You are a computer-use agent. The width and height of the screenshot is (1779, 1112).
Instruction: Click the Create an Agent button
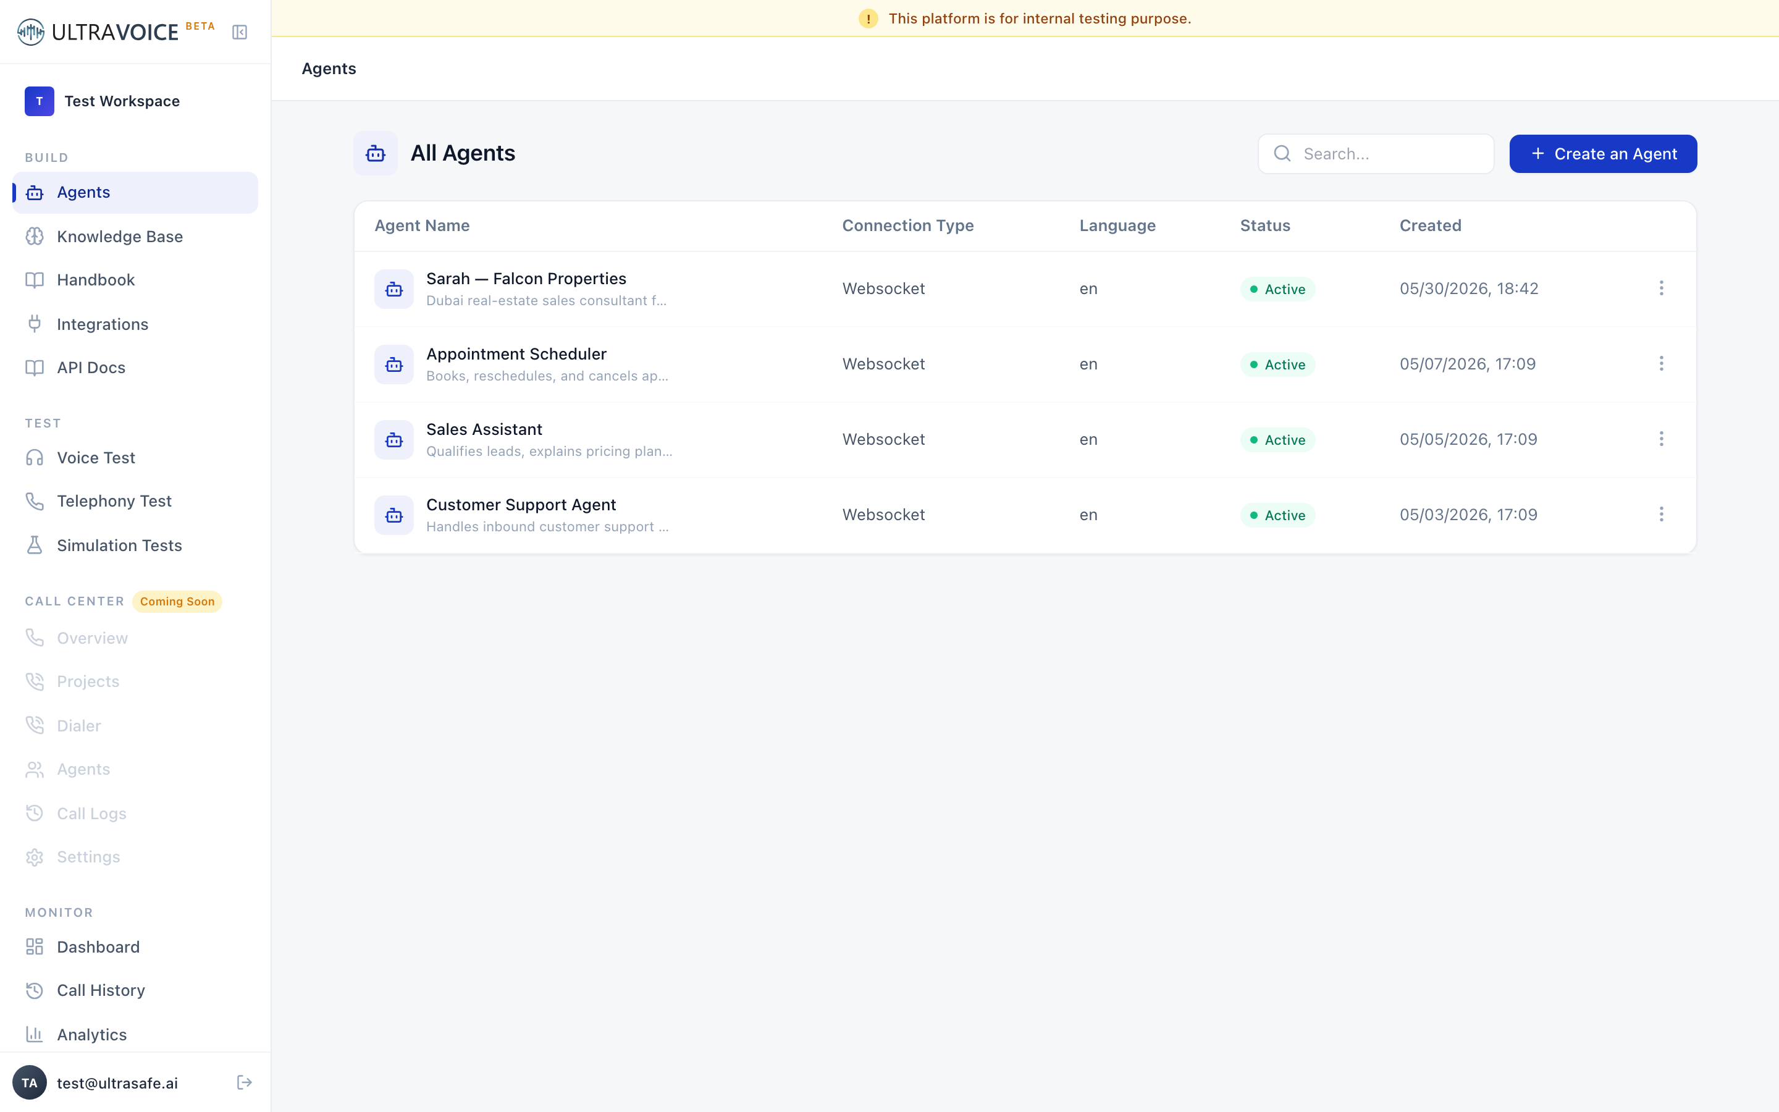(1602, 154)
